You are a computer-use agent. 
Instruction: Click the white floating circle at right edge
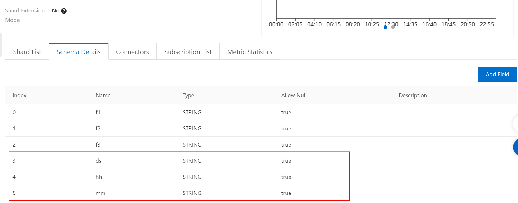pos(515,124)
